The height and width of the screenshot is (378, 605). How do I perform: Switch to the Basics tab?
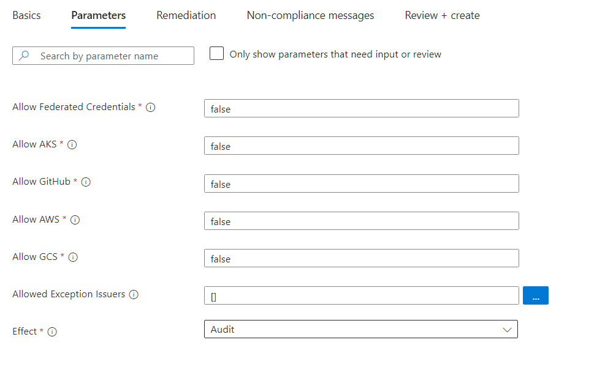[26, 15]
